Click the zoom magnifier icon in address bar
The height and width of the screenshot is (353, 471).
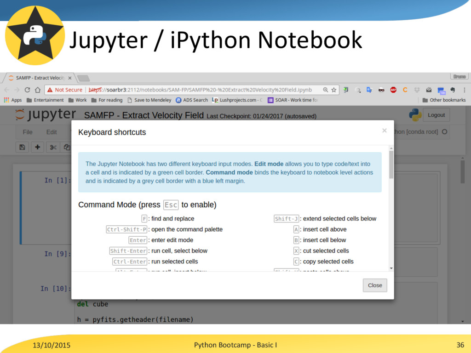[x=325, y=90]
